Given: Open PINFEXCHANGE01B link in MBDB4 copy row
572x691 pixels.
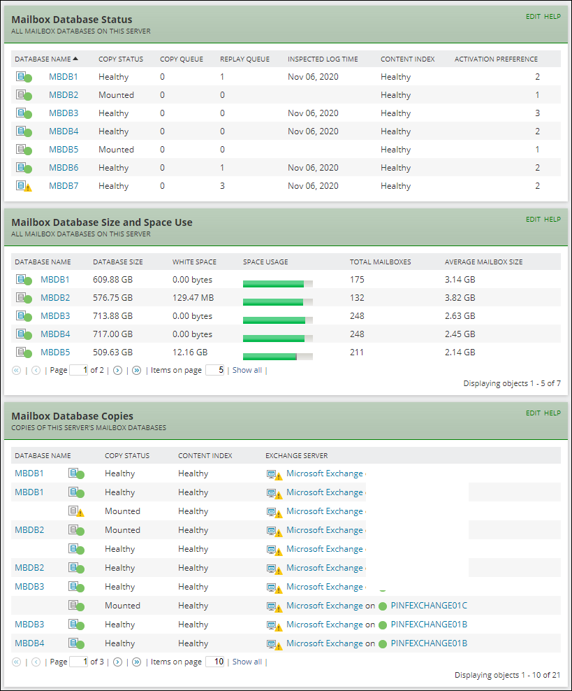Looking at the screenshot, I should tap(429, 643).
